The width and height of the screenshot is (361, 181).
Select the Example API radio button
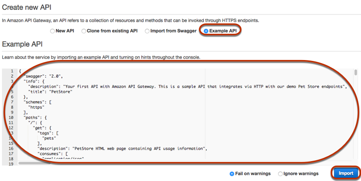coord(206,31)
